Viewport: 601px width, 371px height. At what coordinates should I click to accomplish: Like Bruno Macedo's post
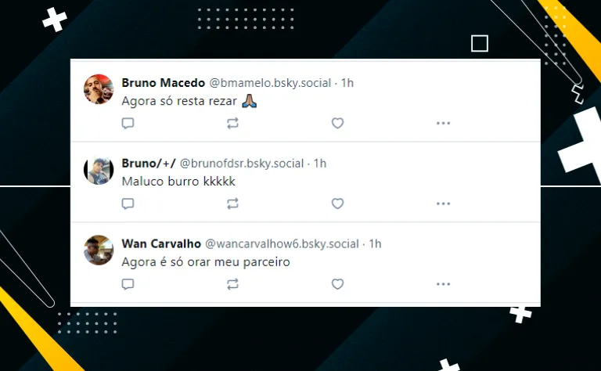point(338,123)
